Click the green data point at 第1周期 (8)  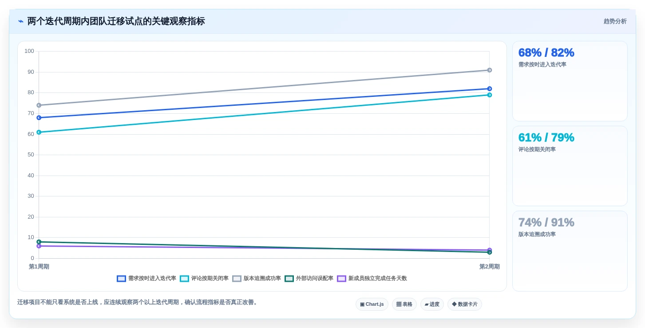pyautogui.click(x=39, y=242)
